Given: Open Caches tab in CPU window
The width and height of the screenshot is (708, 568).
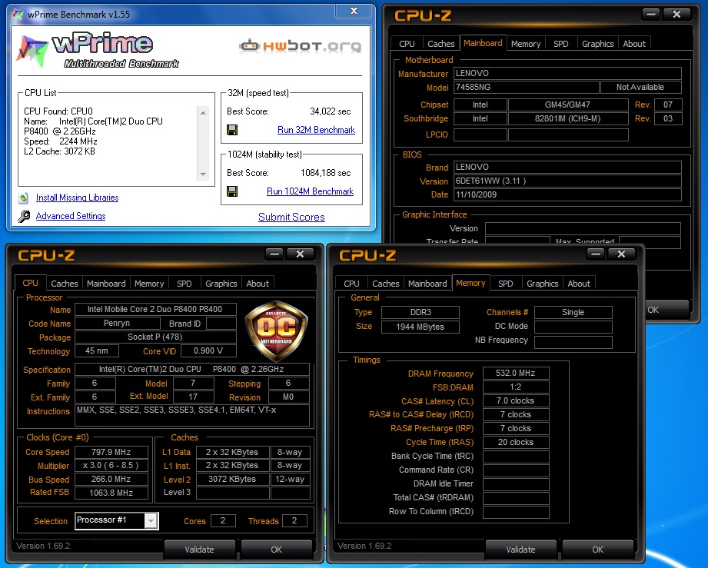Looking at the screenshot, I should [64, 284].
